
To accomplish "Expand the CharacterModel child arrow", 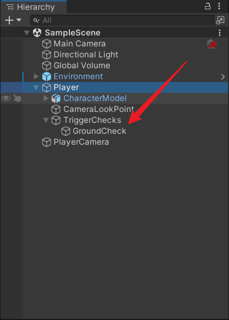I will (x=46, y=98).
